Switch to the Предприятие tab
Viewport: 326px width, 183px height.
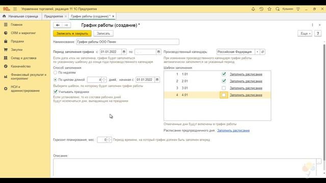click(x=53, y=16)
